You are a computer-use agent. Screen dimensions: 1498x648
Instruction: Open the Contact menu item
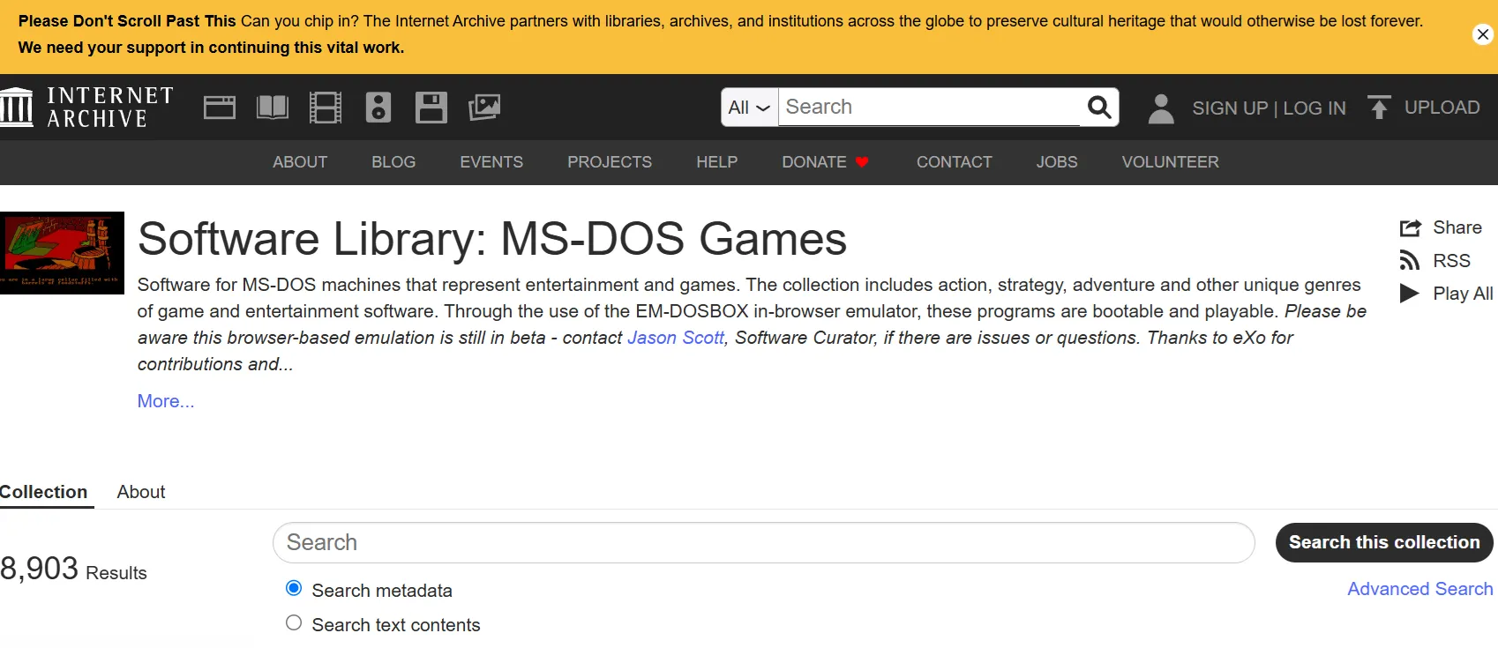pyautogui.click(x=955, y=162)
